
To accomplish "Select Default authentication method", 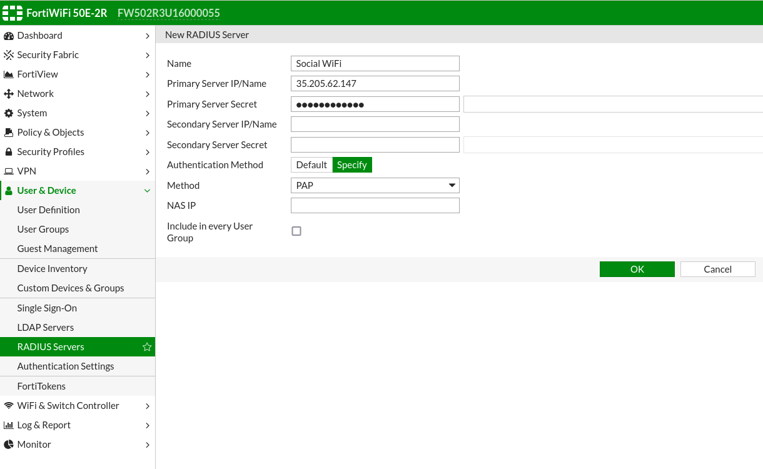I will [x=311, y=165].
